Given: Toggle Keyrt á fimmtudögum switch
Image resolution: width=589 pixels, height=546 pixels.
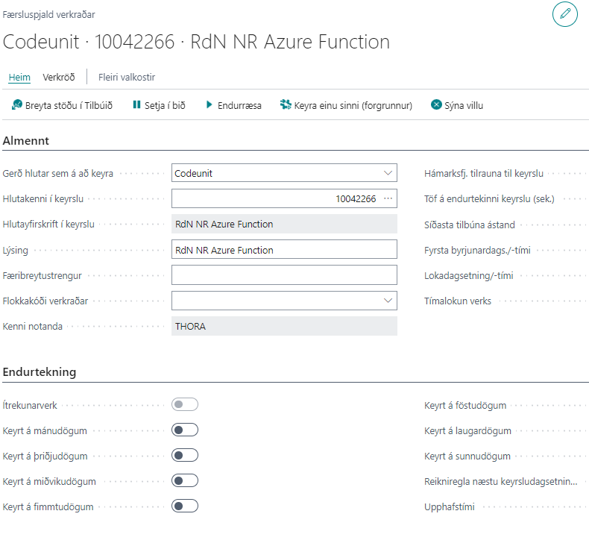Looking at the screenshot, I should (x=184, y=506).
